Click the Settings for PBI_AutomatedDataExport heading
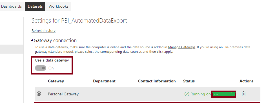268x103 pixels. pos(79,21)
